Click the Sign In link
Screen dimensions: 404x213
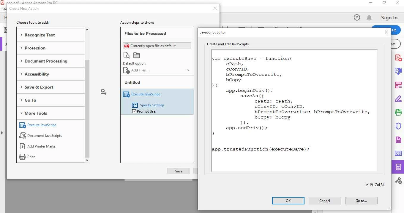coord(389,18)
